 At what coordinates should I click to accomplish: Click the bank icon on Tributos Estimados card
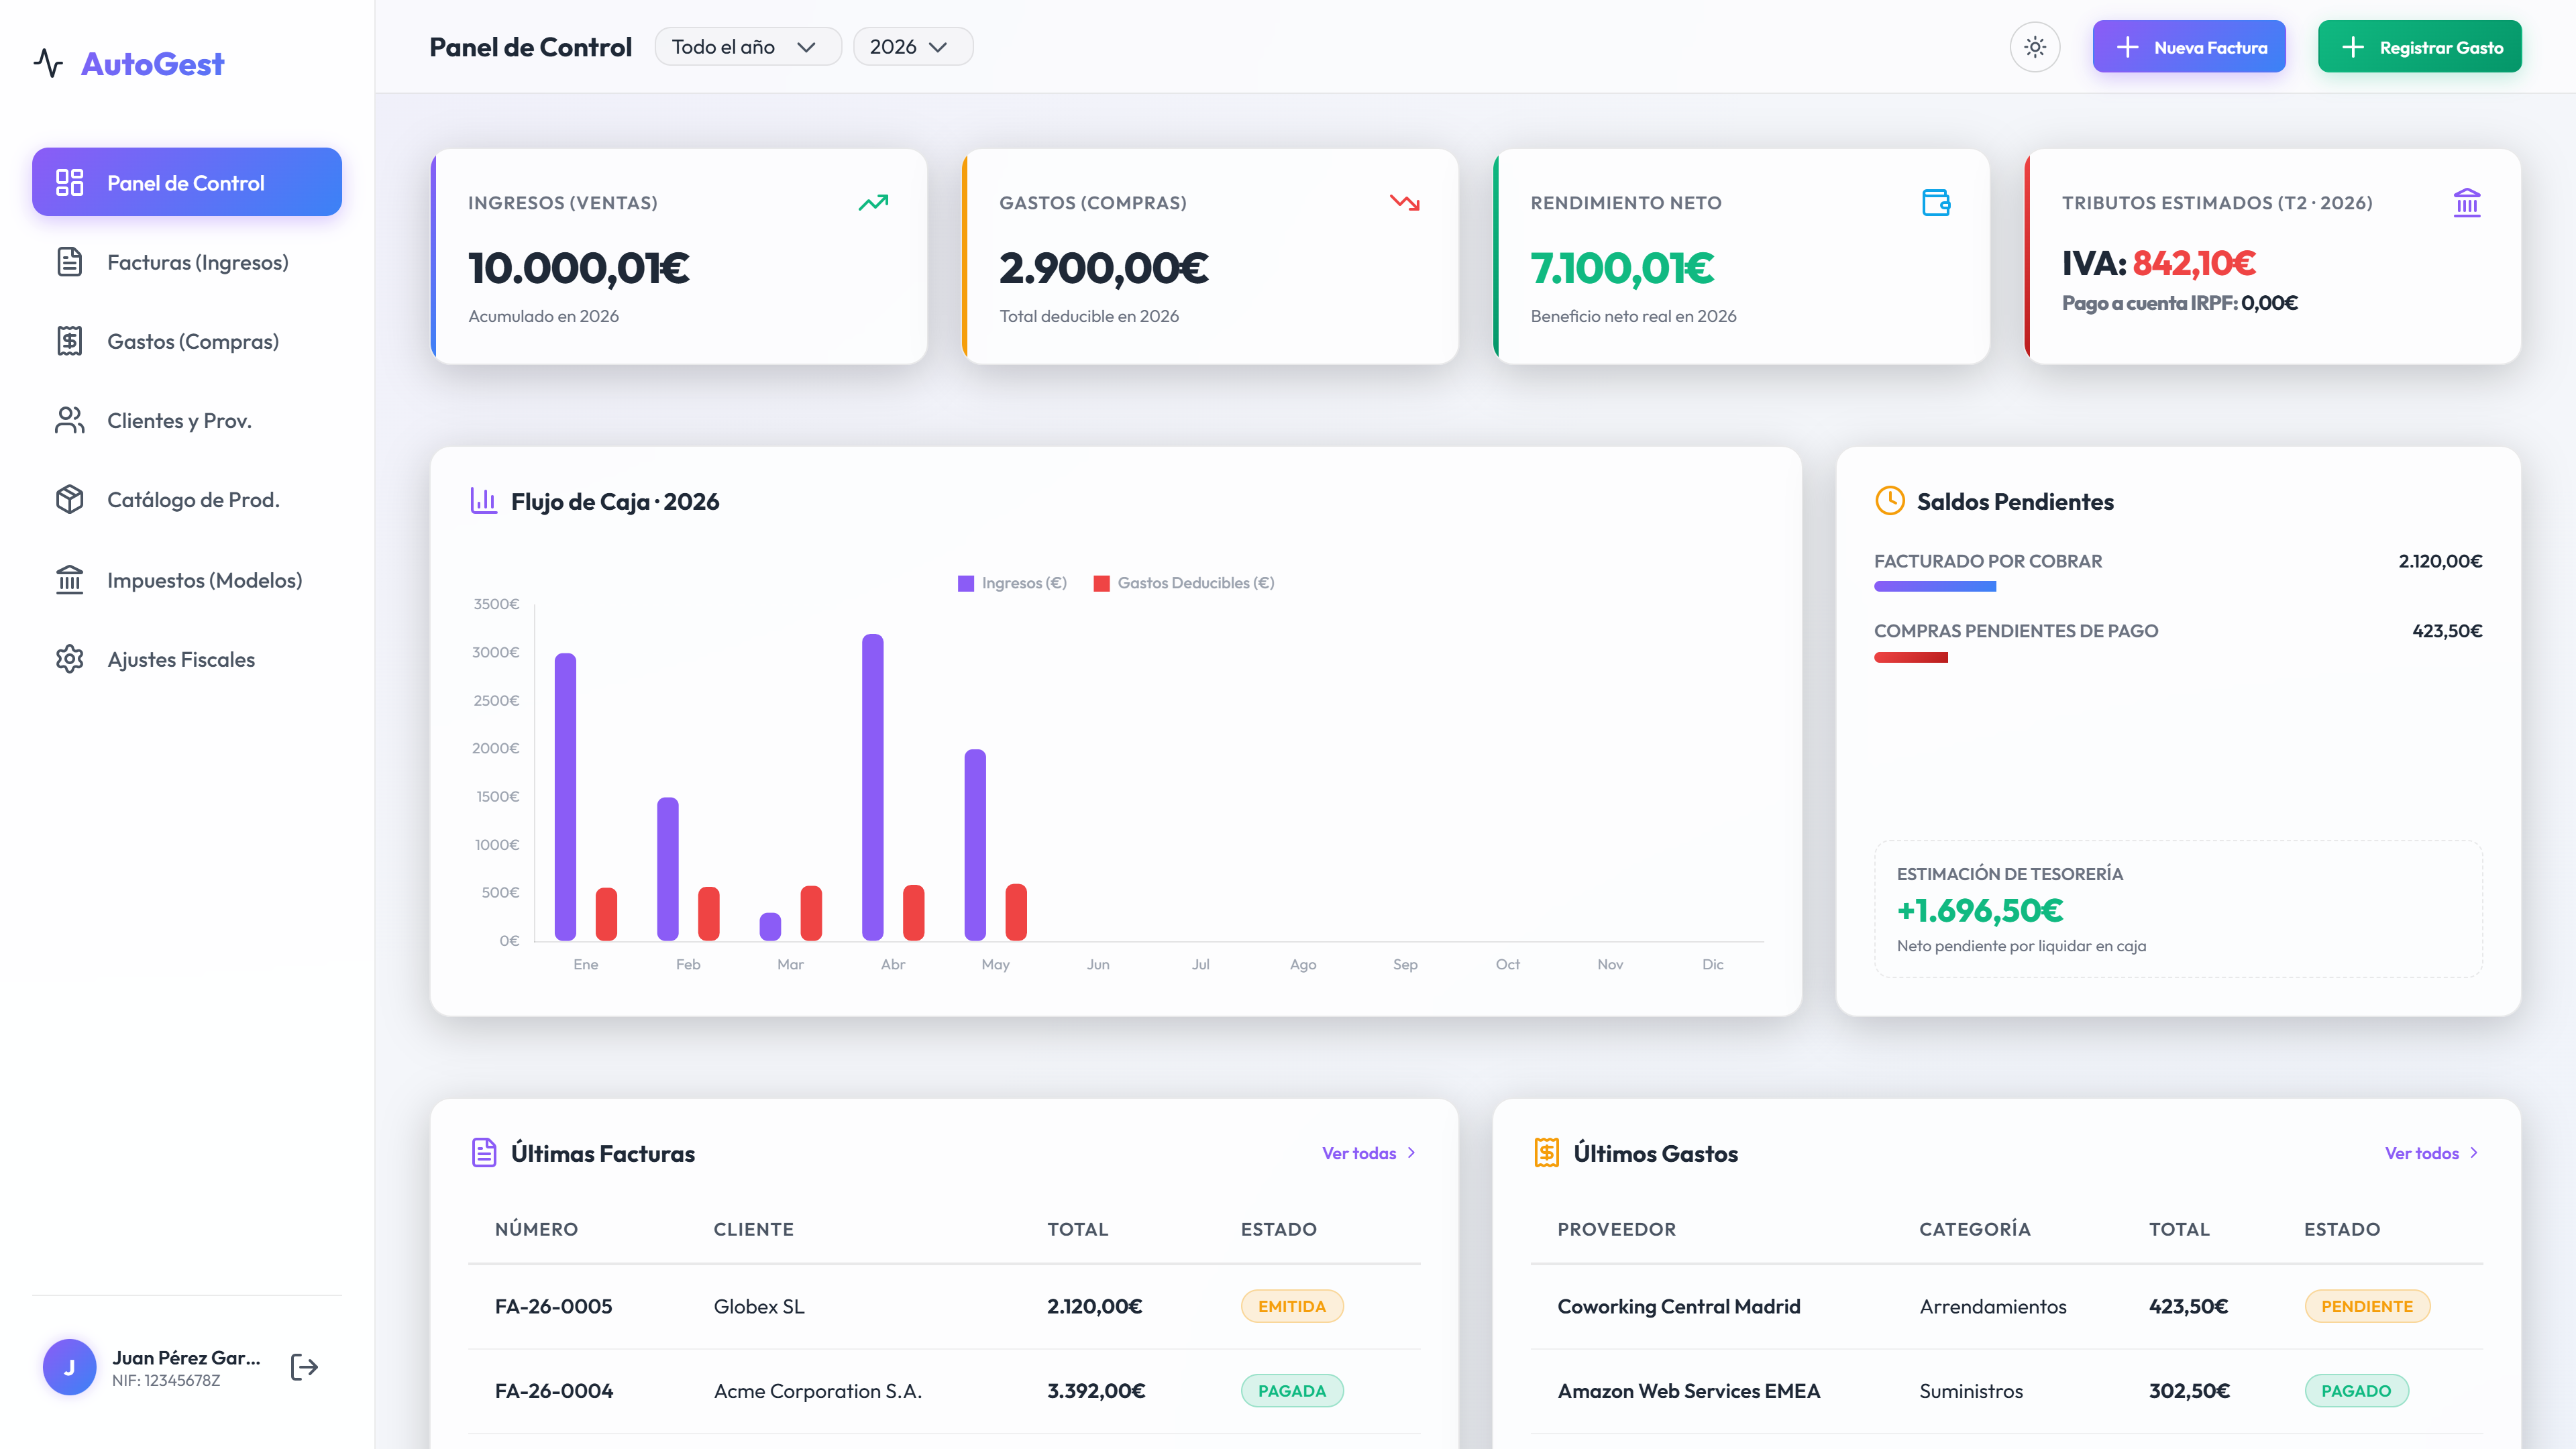point(2466,203)
